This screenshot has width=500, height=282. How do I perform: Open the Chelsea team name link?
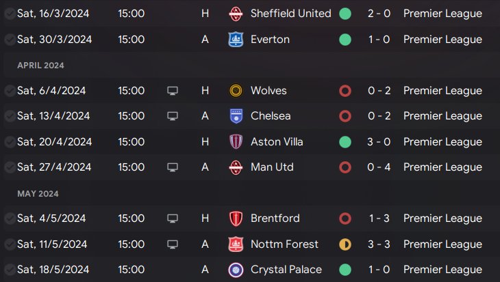pos(271,116)
